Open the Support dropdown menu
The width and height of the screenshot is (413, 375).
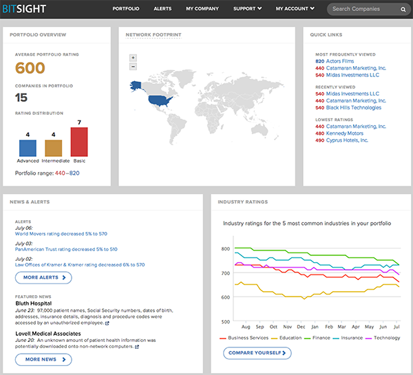pos(247,9)
